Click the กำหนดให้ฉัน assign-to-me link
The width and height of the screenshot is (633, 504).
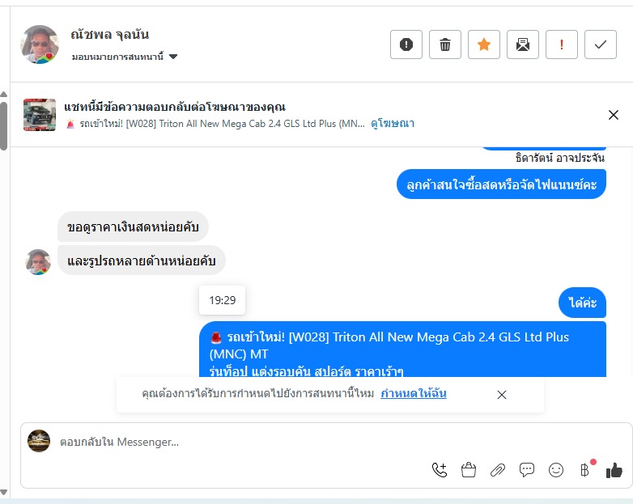pyautogui.click(x=414, y=393)
